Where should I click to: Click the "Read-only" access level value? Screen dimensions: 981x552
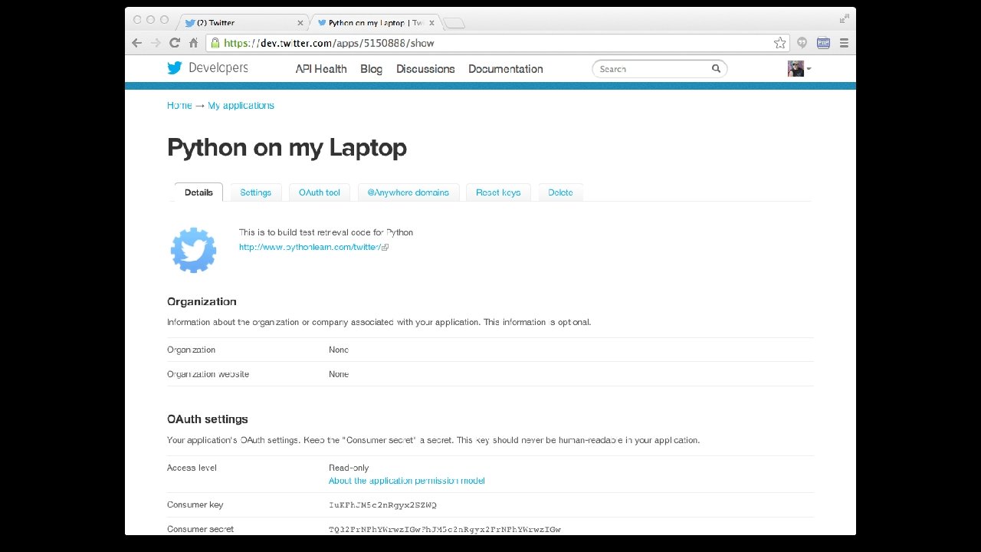coord(349,468)
